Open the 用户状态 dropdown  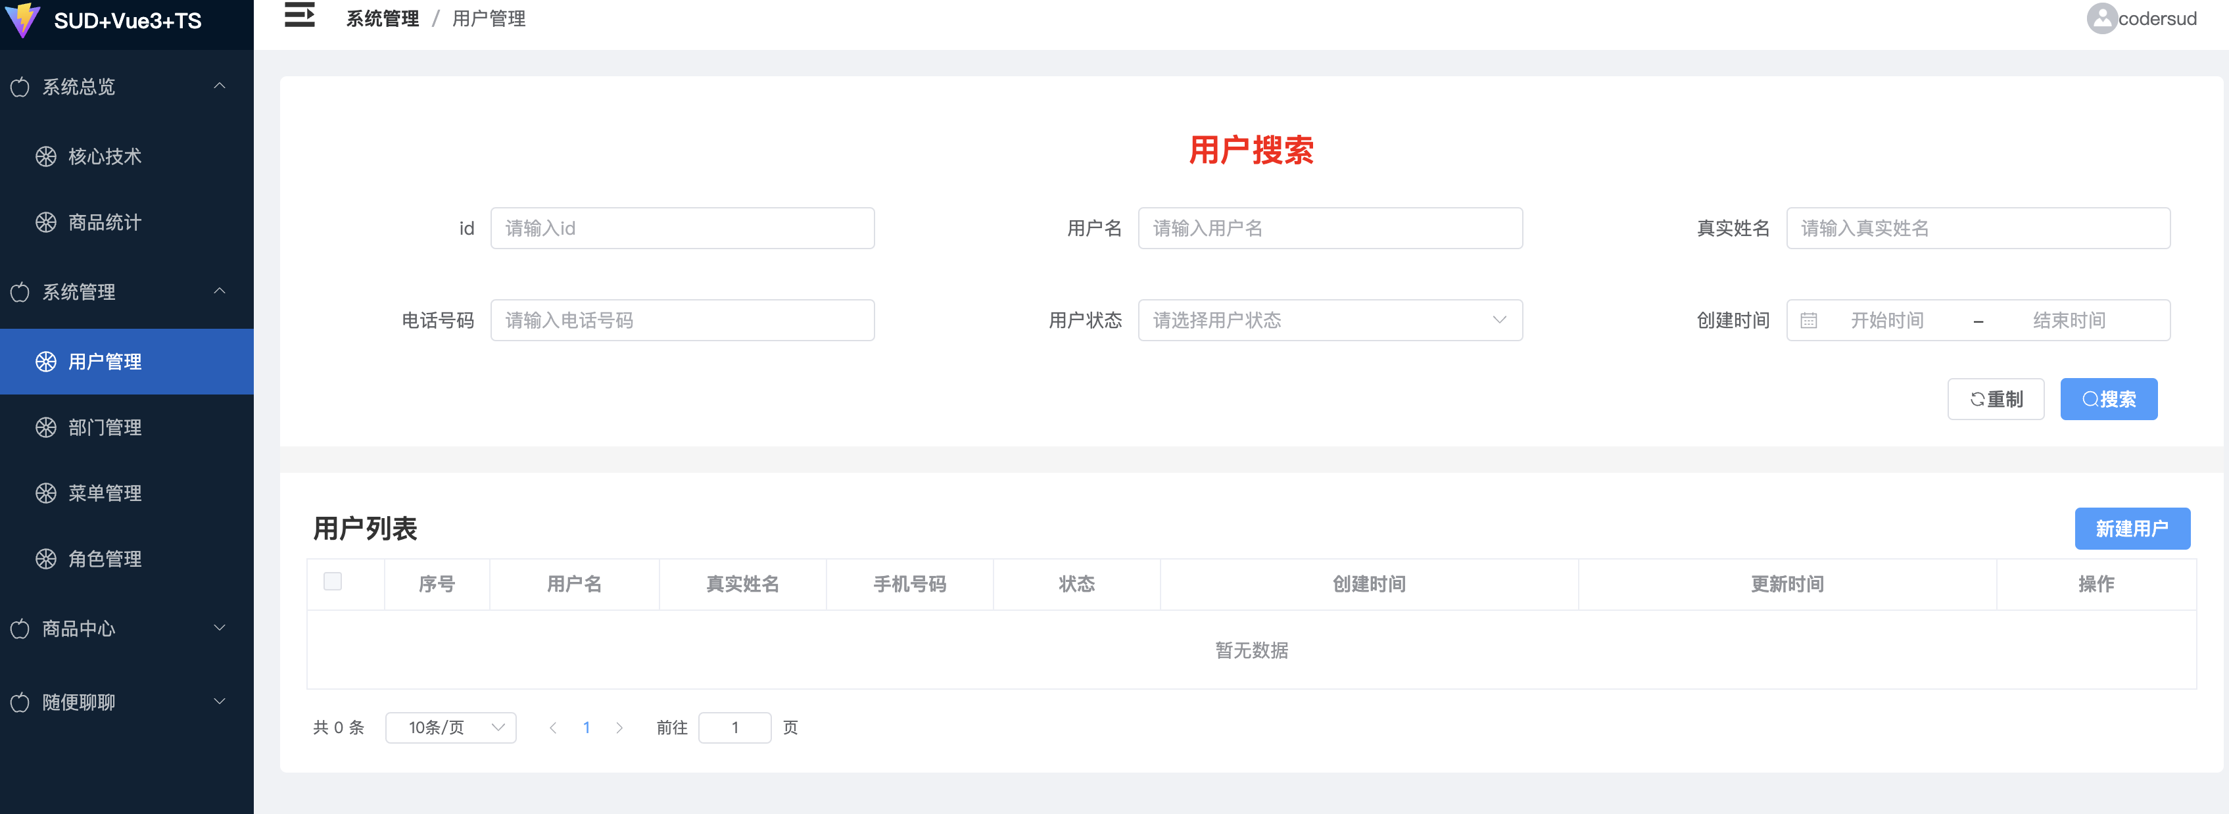pos(1330,320)
